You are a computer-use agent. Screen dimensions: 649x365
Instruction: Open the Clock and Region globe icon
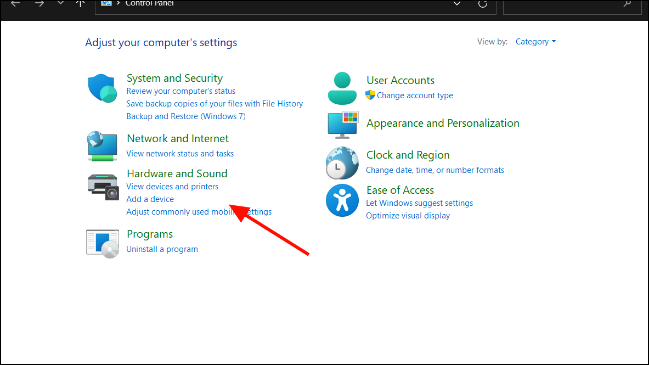342,163
